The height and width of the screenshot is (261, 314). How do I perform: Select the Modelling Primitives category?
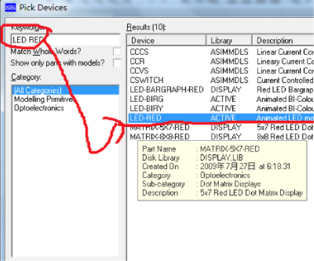pyautogui.click(x=45, y=99)
